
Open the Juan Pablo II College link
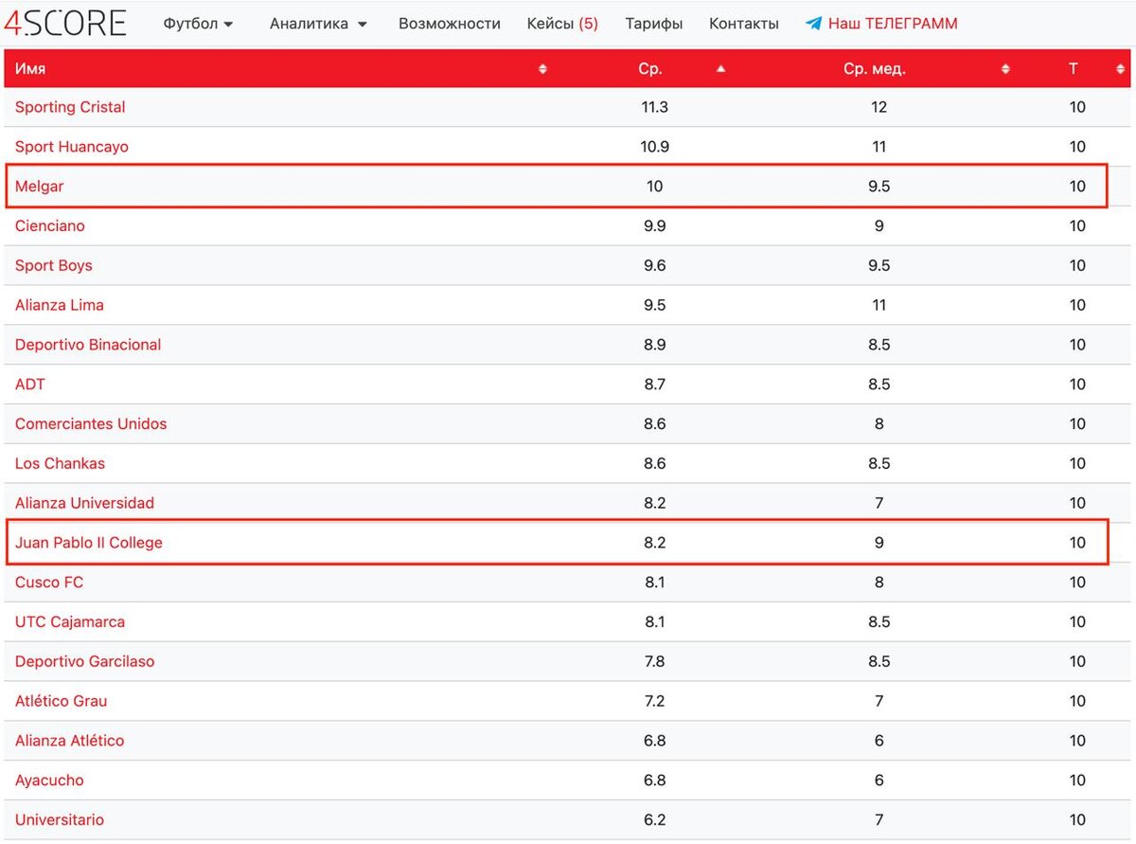coord(89,543)
